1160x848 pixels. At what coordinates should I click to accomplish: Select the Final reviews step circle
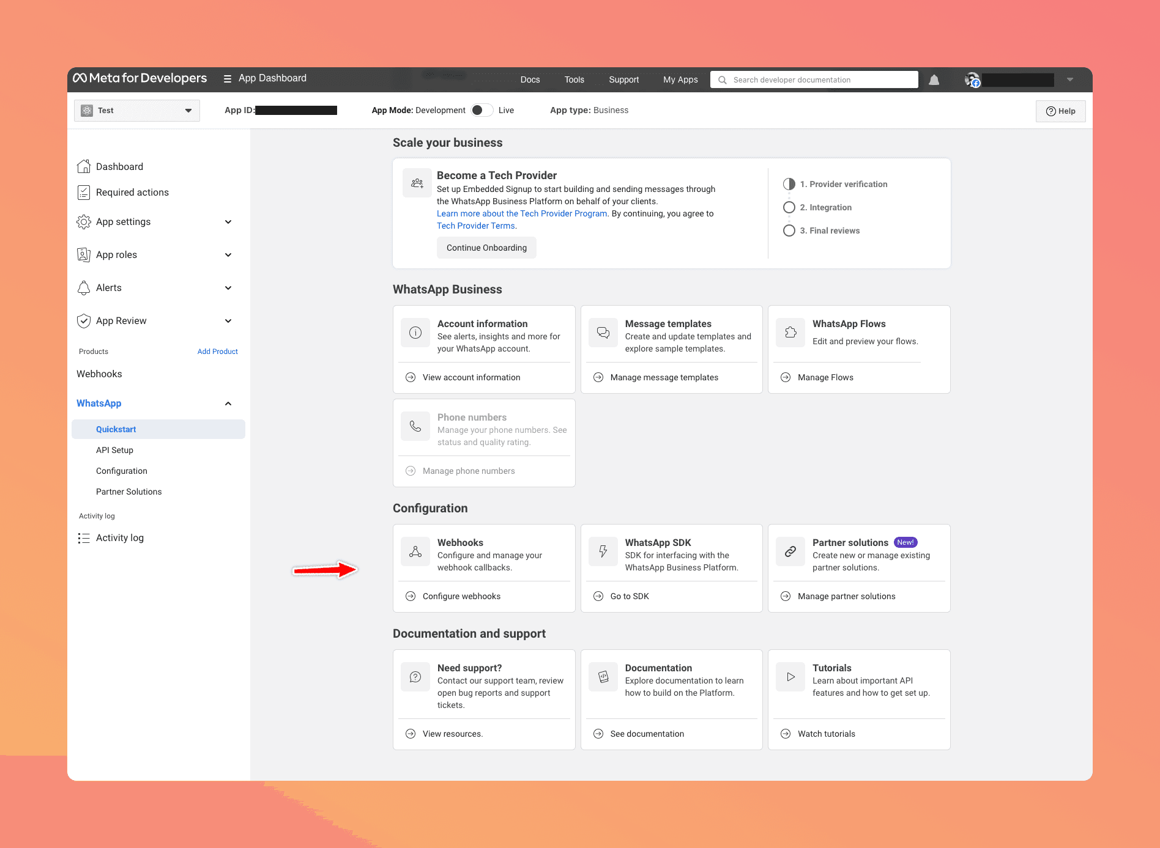click(789, 230)
